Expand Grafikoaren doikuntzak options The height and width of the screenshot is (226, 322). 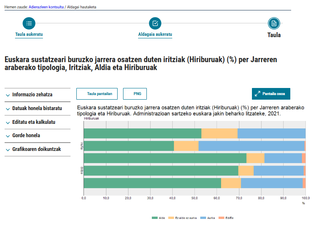[x=37, y=149]
